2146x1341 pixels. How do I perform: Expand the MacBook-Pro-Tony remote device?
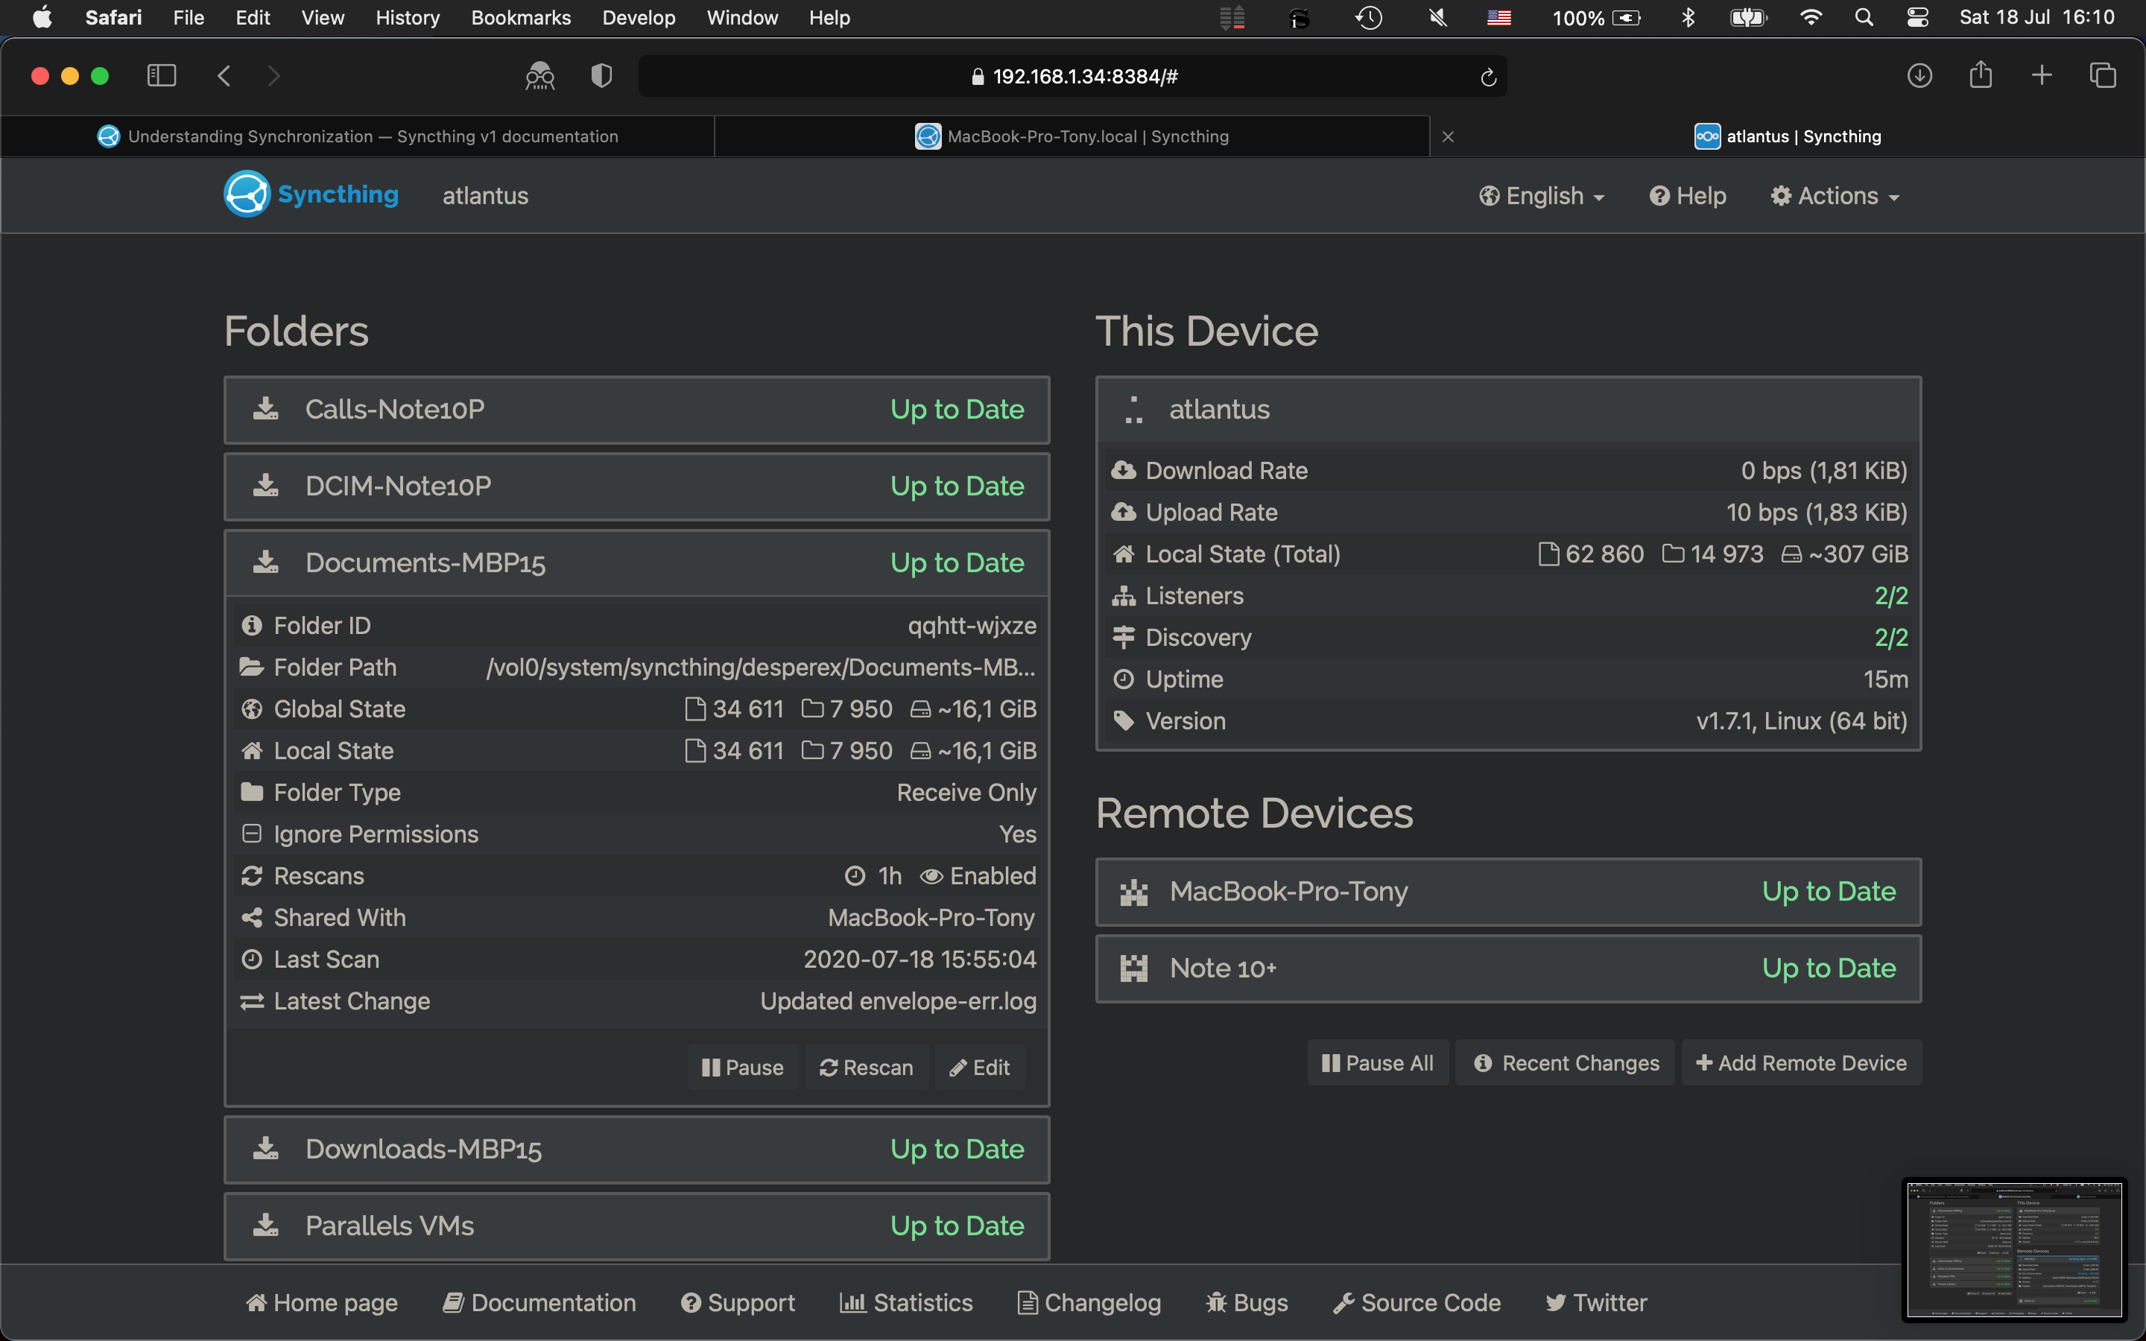[x=1508, y=893]
